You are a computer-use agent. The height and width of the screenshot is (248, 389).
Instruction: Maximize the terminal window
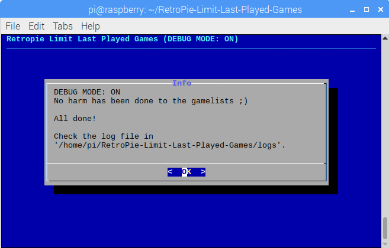click(367, 9)
